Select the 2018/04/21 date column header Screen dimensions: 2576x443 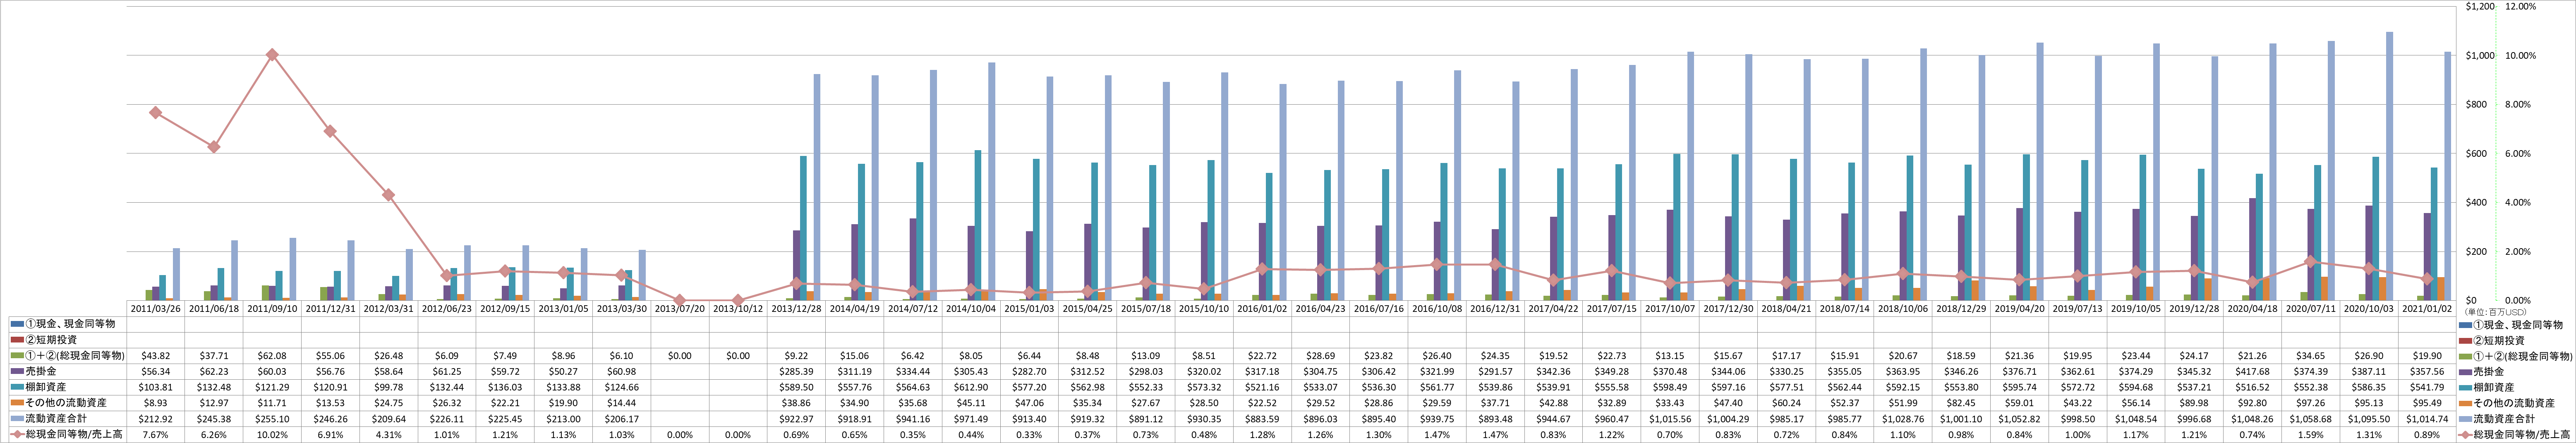tap(1786, 308)
